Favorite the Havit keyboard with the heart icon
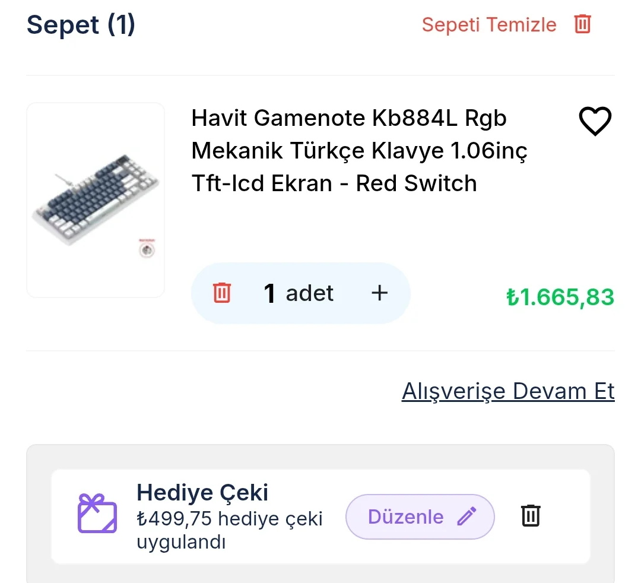The image size is (641, 583). [x=594, y=122]
